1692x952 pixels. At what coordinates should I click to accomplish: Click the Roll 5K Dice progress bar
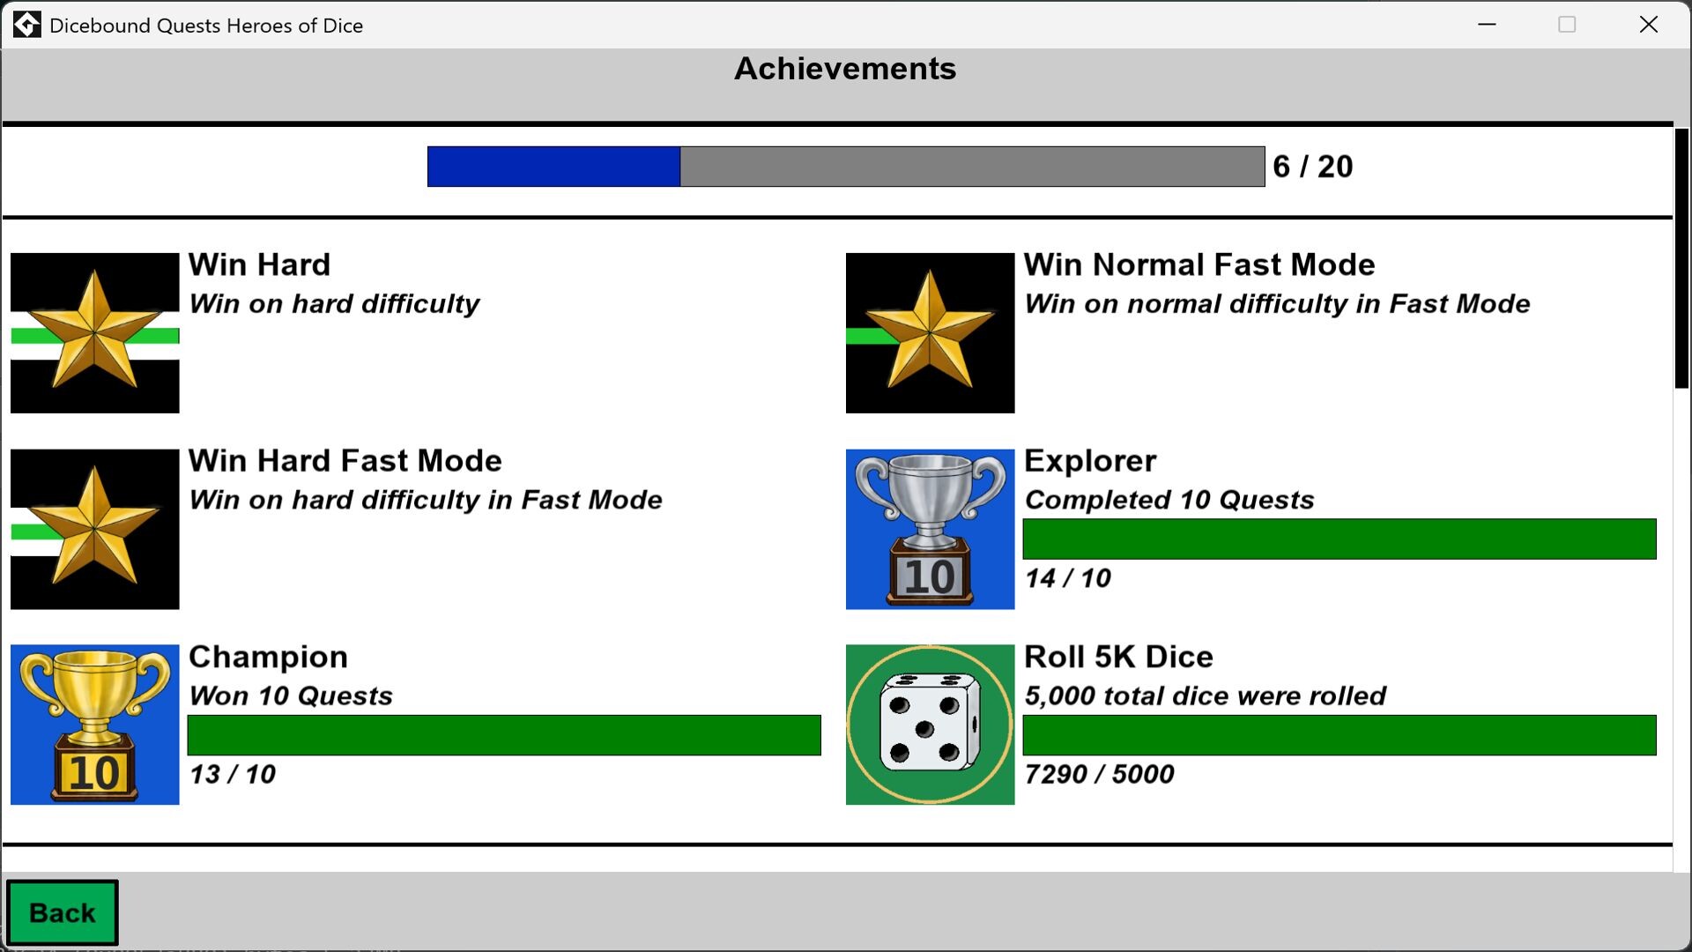1339,735
